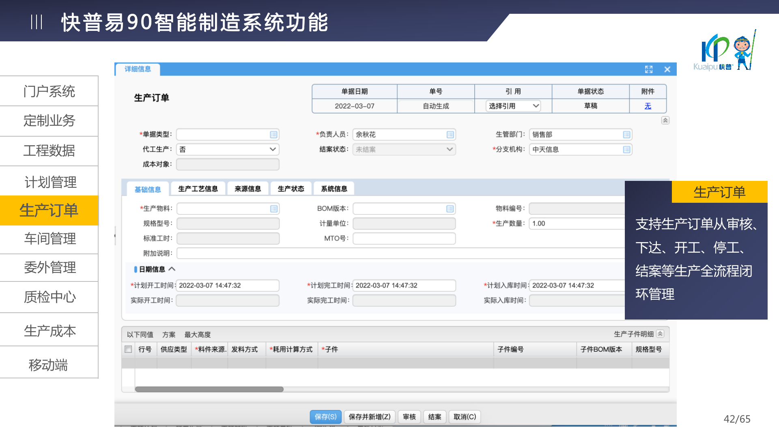Click the 保存(S) button

click(325, 417)
